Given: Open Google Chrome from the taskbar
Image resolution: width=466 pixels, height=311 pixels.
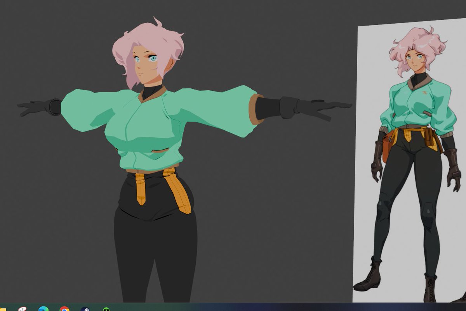Looking at the screenshot, I should 64,309.
